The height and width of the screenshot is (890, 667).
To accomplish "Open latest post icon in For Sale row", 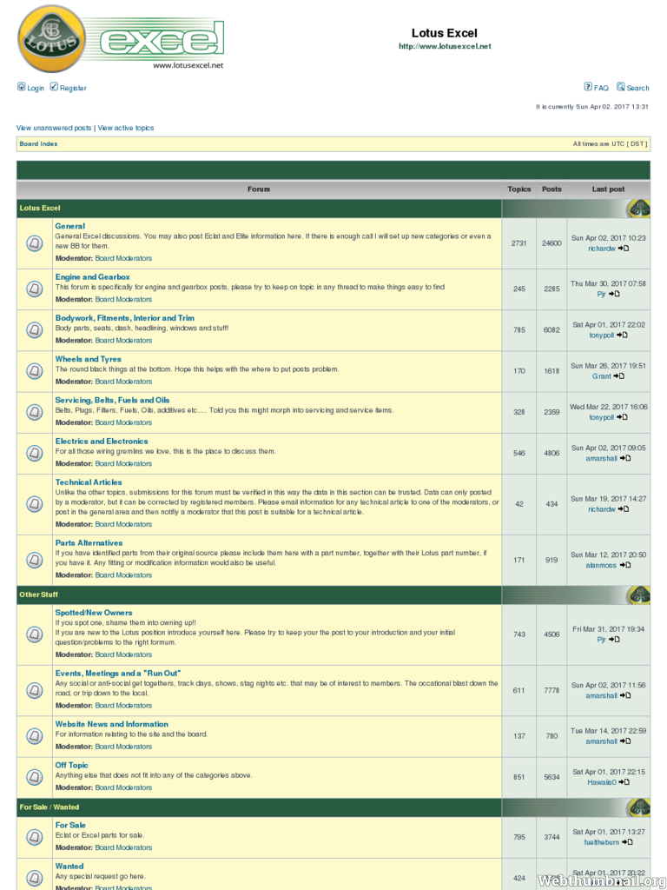I will pyautogui.click(x=627, y=842).
